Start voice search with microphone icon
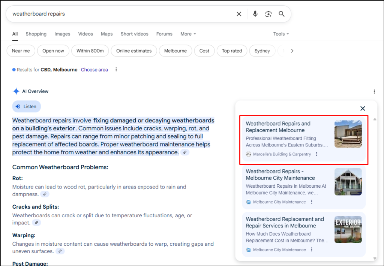Viewport: 384px width, 266px height. pyautogui.click(x=255, y=14)
